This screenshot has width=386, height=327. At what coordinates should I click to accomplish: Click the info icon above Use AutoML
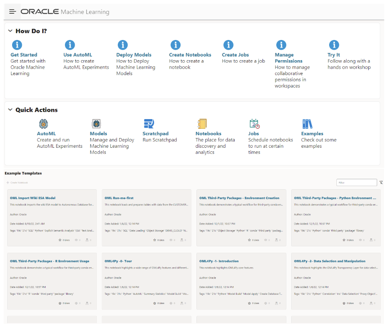70,45
